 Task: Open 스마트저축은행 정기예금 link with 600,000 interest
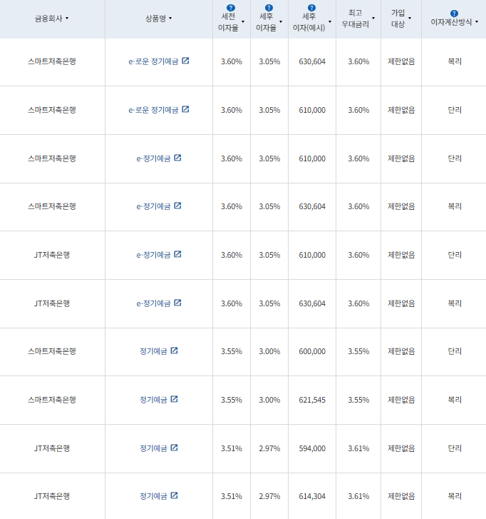153,351
